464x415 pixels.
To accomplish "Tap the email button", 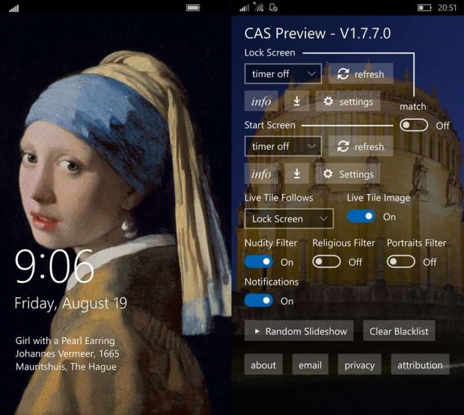I will (x=310, y=364).
